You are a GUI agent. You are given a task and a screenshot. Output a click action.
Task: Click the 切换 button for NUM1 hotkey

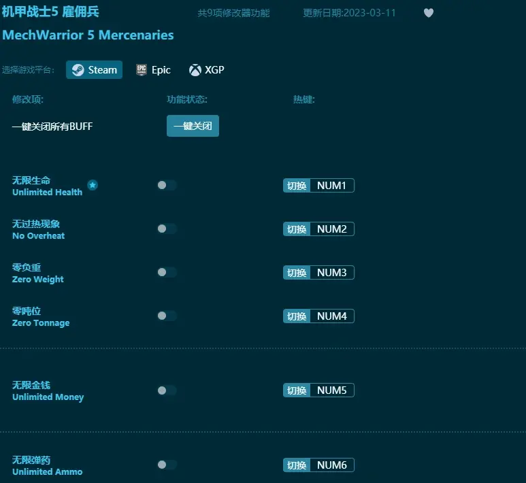297,186
